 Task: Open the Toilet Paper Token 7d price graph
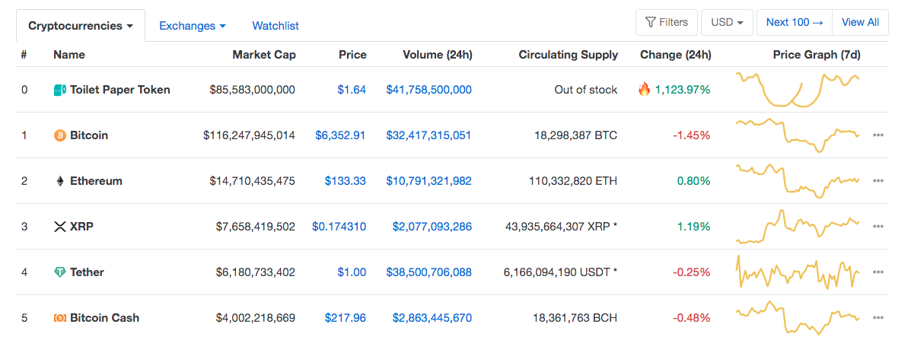click(x=798, y=89)
